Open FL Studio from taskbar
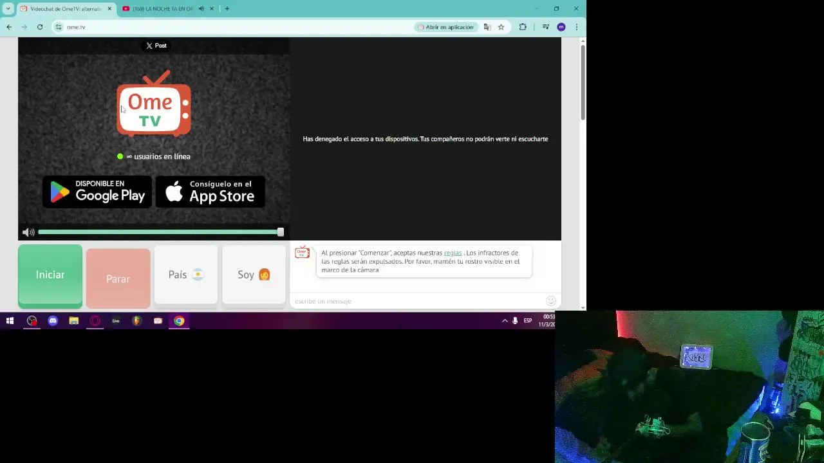The image size is (824, 463). [x=136, y=321]
